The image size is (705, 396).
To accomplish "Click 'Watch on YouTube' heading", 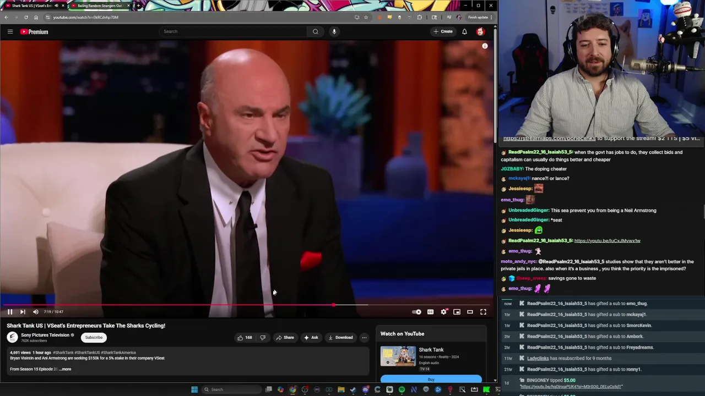I will click(402, 334).
